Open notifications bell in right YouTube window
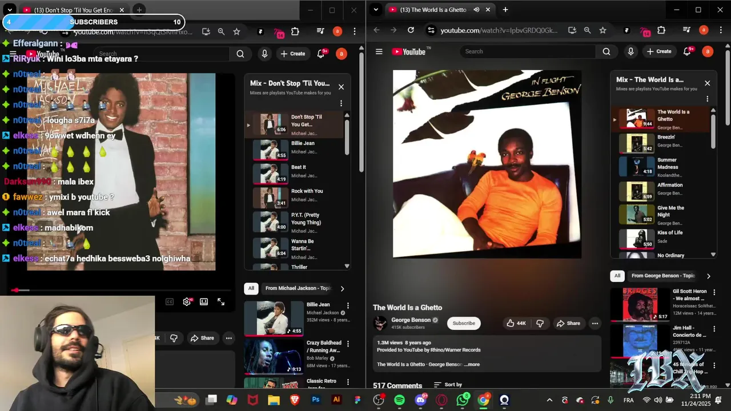This screenshot has height=411, width=731. (x=688, y=51)
